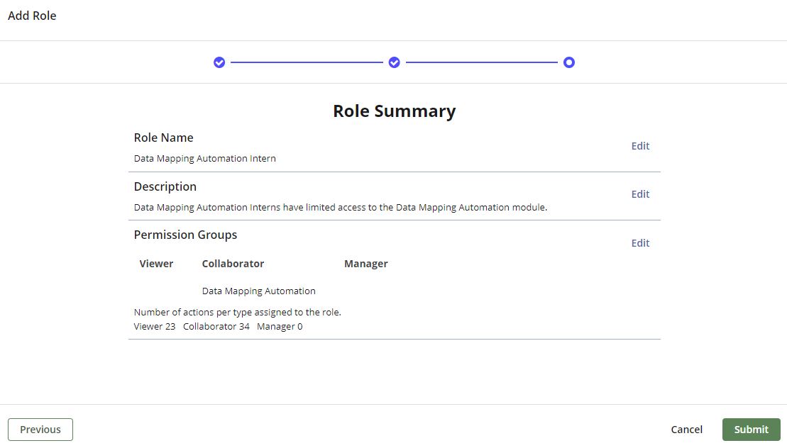787x448 pixels.
Task: Click the Viewer 23 action count
Action: [x=154, y=326]
